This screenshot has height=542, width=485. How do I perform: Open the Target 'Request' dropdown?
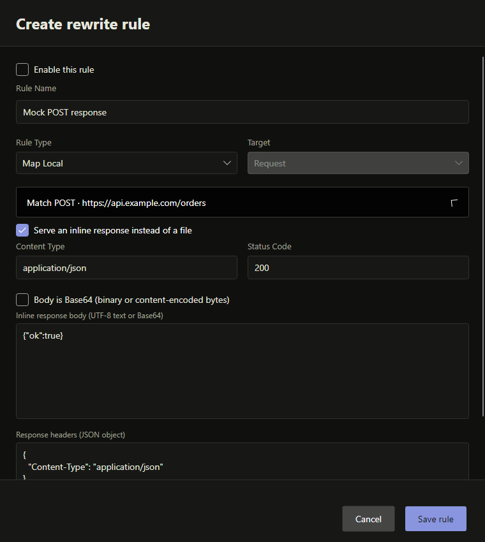point(358,163)
